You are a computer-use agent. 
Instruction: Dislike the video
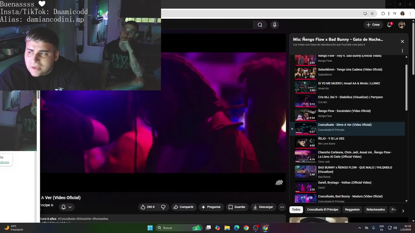pos(163,207)
